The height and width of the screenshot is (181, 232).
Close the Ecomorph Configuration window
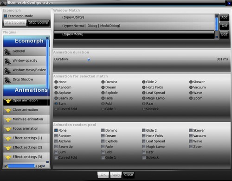[229, 3]
